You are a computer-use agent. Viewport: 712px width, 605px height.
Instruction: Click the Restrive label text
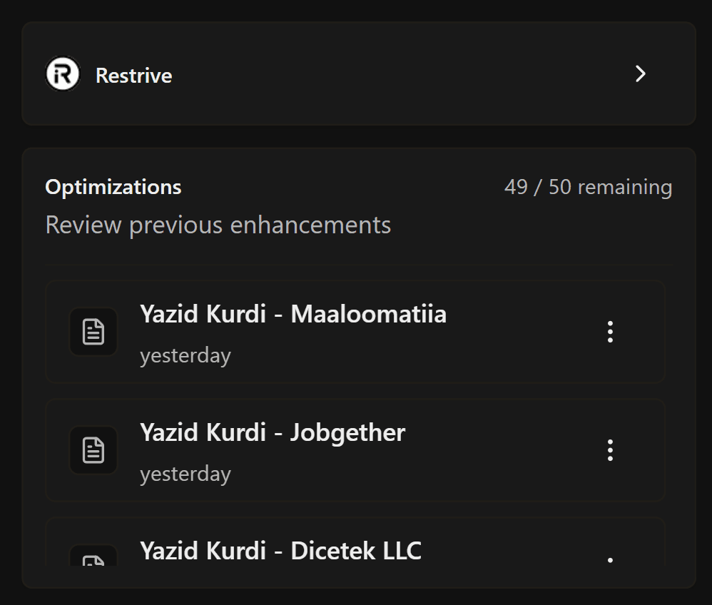tap(133, 76)
